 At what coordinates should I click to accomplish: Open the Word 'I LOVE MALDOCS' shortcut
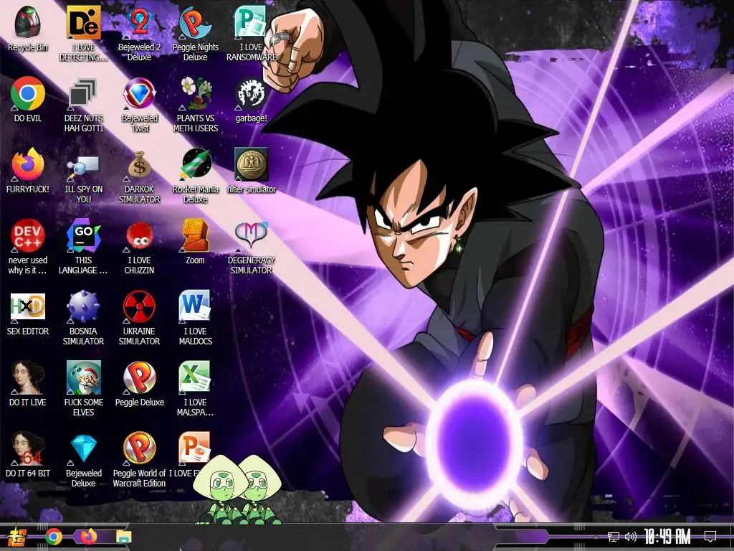195,318
